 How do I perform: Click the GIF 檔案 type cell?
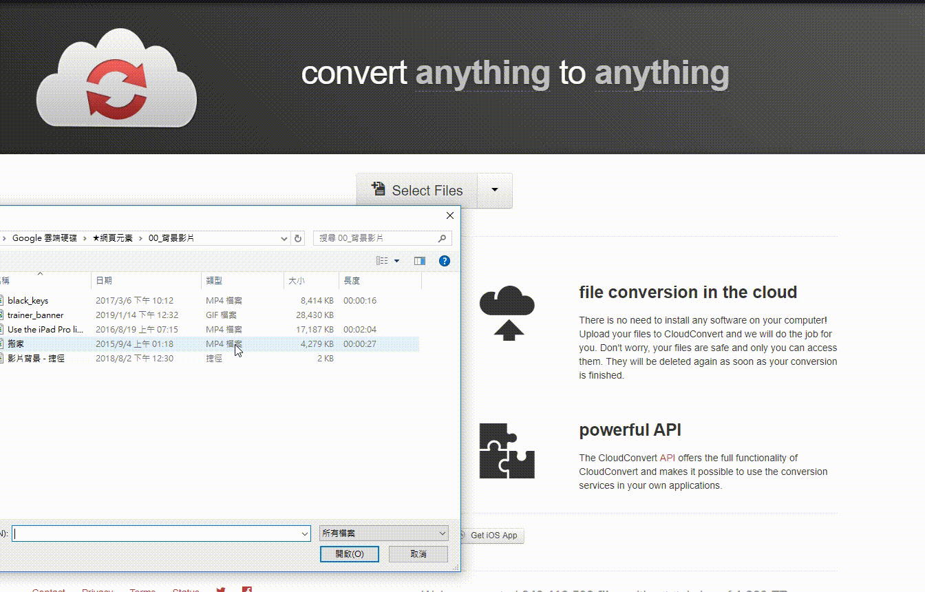click(x=221, y=315)
